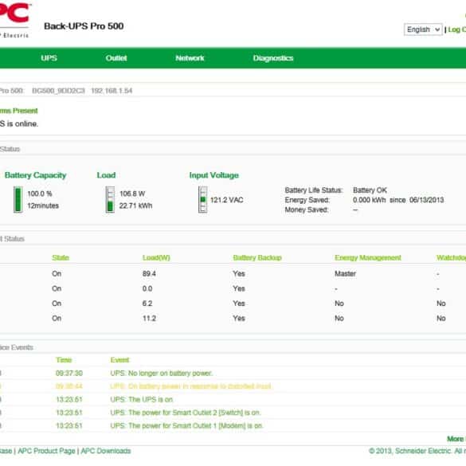Click the Battery OK status text
The image size is (466, 466).
coord(370,190)
